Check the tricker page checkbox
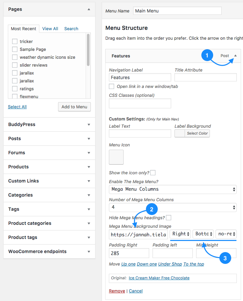This screenshot has width=243, height=301. pyautogui.click(x=15, y=41)
